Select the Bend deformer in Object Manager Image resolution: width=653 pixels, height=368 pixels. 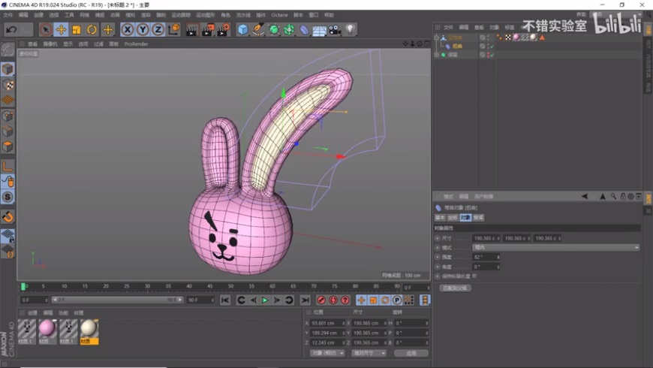coord(457,47)
